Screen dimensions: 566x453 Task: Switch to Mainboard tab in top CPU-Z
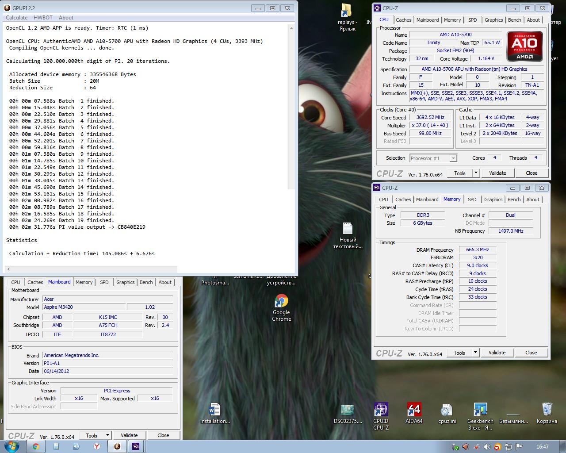point(428,20)
